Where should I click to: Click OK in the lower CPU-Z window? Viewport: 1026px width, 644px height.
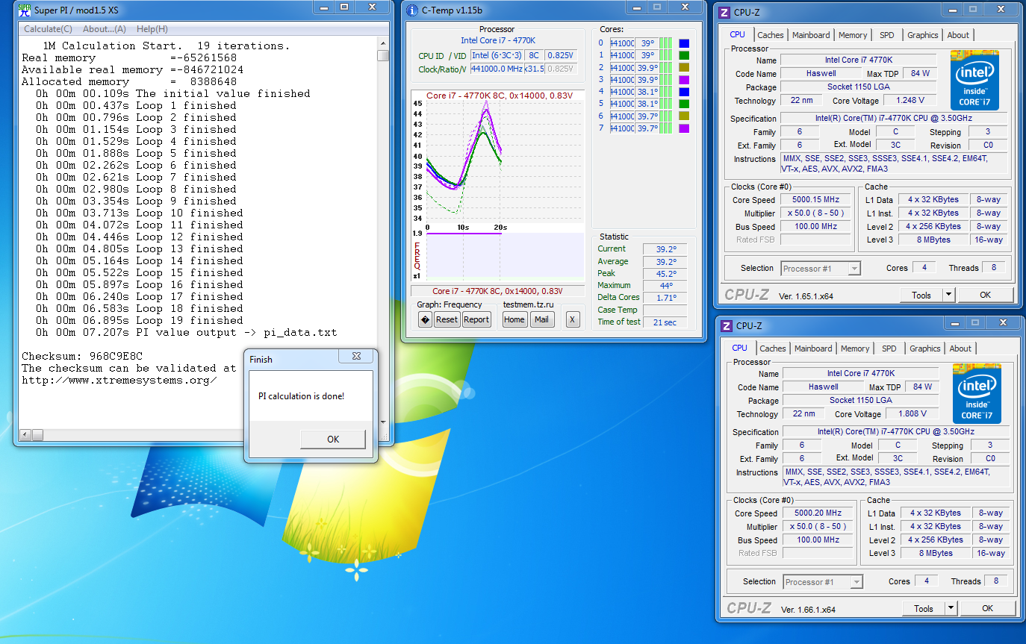click(987, 608)
